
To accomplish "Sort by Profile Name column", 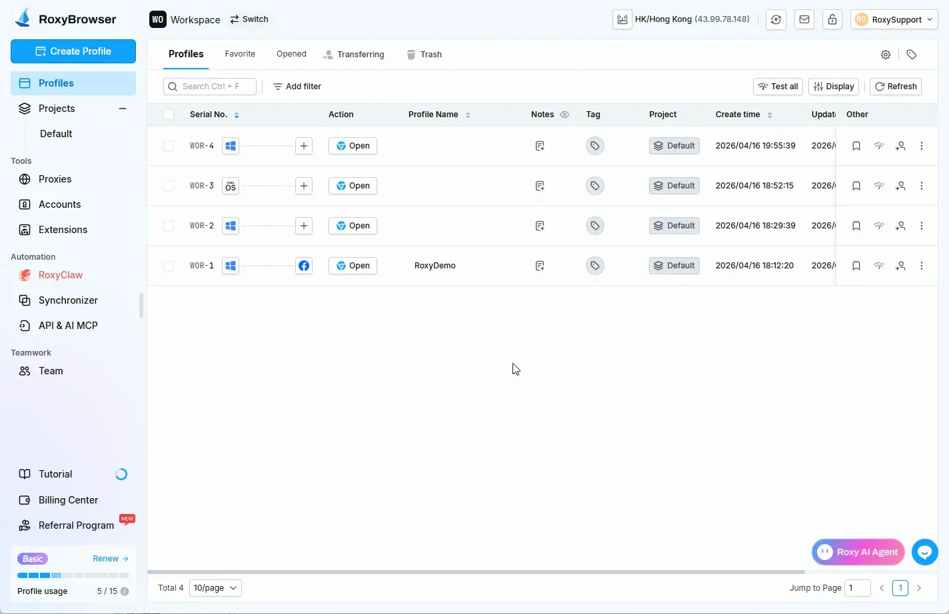I will [x=468, y=115].
